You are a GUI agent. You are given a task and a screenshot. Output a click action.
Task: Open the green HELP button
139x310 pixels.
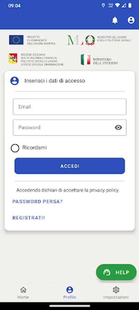[116, 272]
